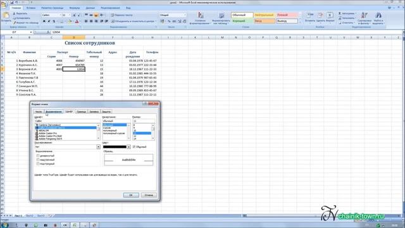Click Copy (Копировать) in the clipboard group
Image resolution: width=405 pixels, height=228 pixels.
pyautogui.click(x=22, y=18)
